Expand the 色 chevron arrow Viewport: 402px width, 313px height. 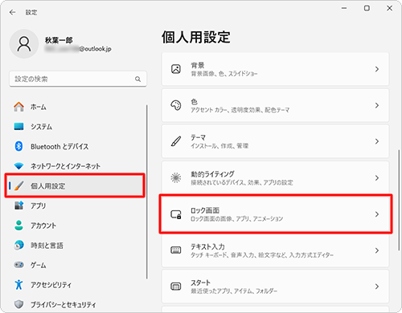click(377, 105)
